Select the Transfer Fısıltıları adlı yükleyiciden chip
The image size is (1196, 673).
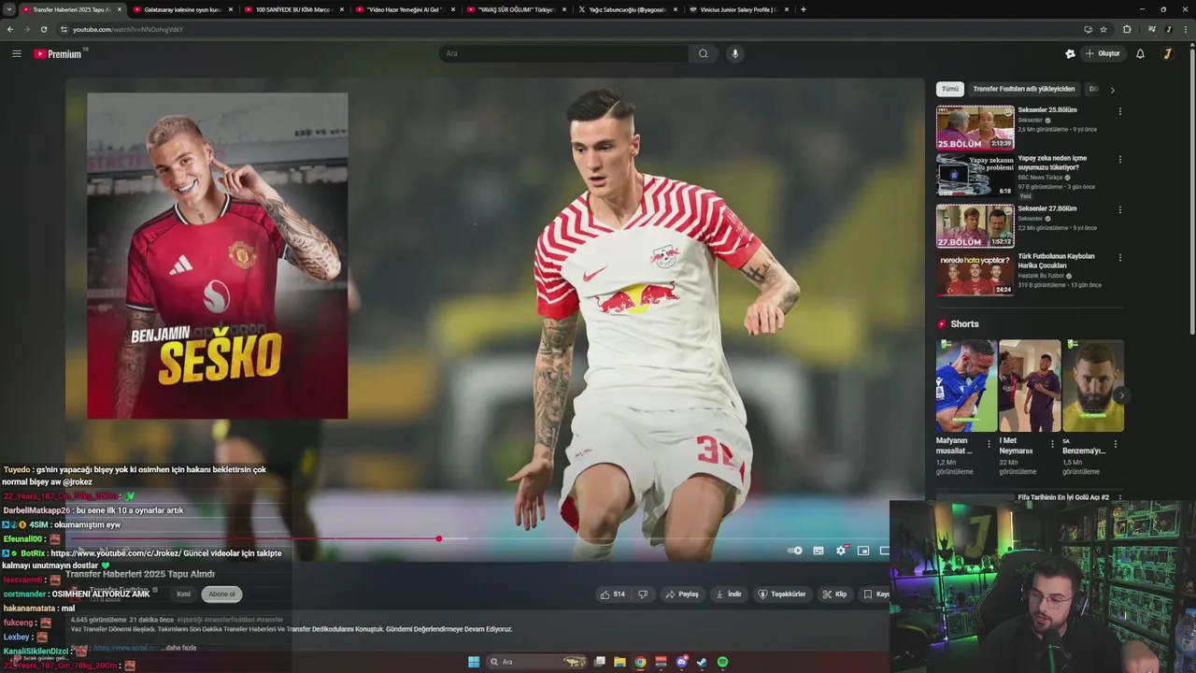pyautogui.click(x=1024, y=89)
